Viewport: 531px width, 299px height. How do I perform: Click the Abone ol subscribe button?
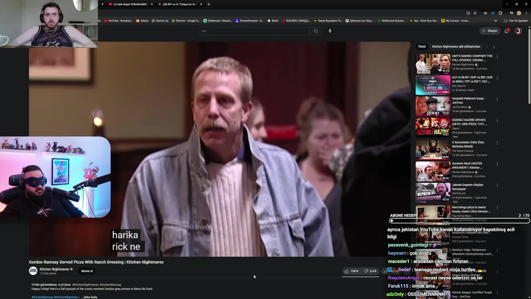[x=87, y=271]
